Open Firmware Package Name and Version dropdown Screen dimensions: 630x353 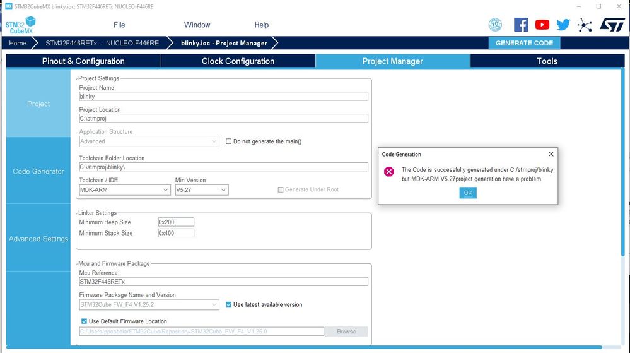(149, 305)
